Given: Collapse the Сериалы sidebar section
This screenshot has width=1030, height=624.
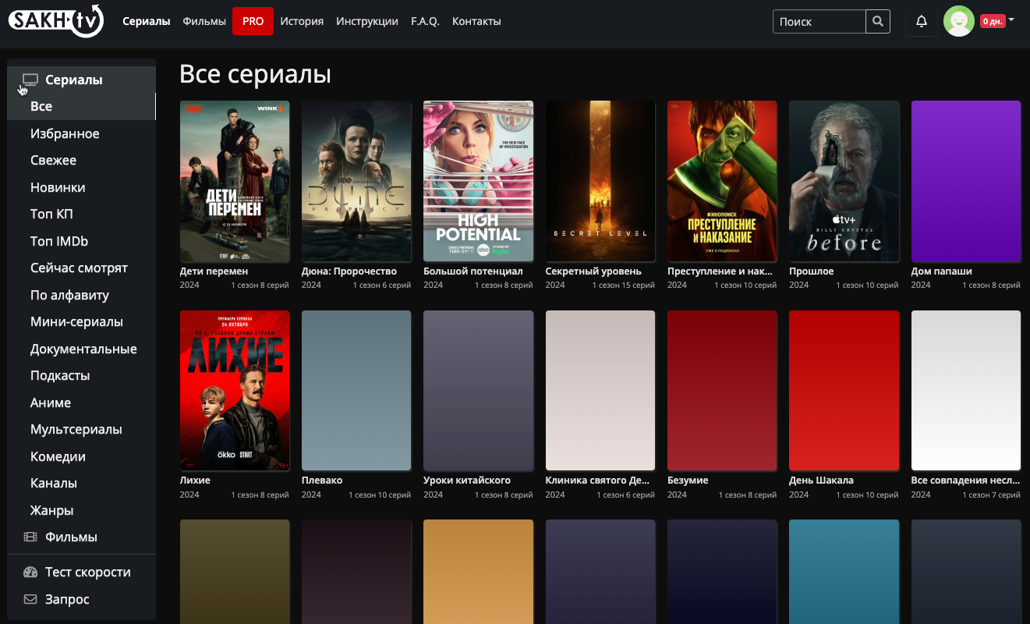Looking at the screenshot, I should pyautogui.click(x=73, y=80).
